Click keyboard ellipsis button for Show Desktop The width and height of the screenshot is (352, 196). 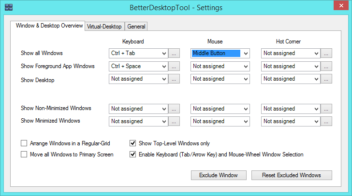pos(174,79)
